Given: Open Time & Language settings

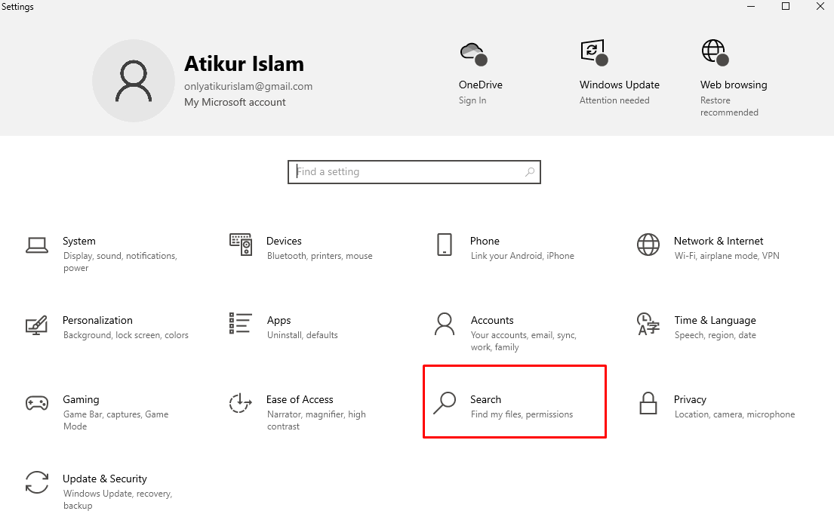Looking at the screenshot, I should pos(715,320).
